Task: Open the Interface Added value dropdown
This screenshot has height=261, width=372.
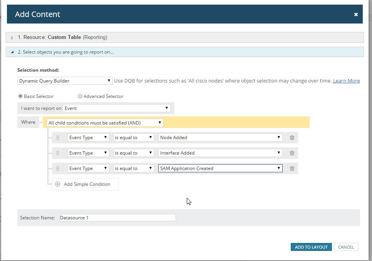Action: pos(220,153)
